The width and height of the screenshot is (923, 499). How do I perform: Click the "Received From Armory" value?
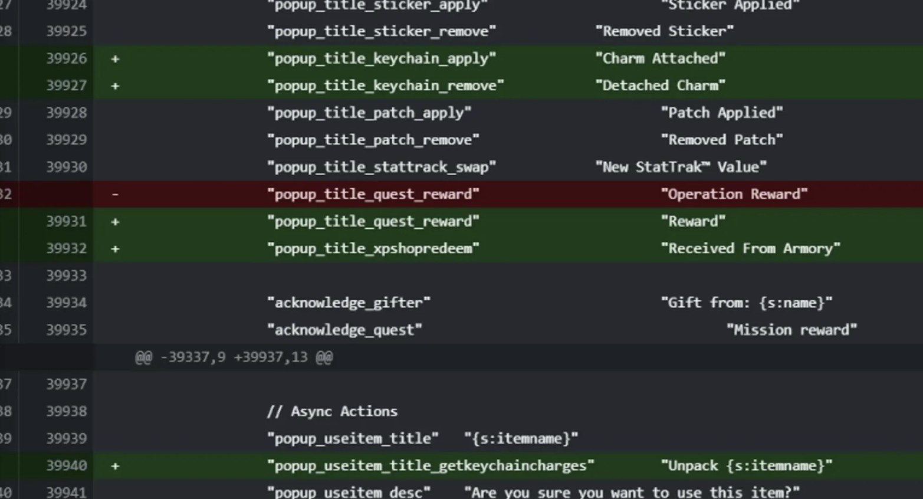[x=751, y=248]
